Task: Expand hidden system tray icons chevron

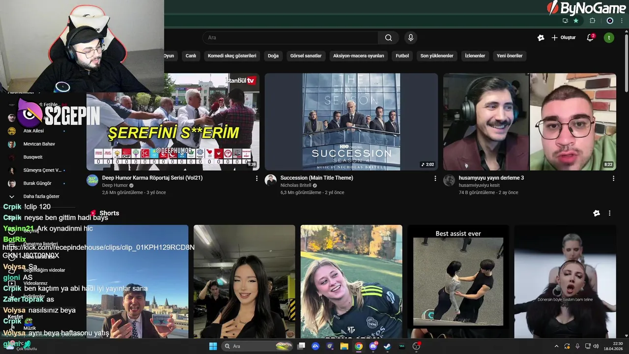Action: [x=556, y=346]
